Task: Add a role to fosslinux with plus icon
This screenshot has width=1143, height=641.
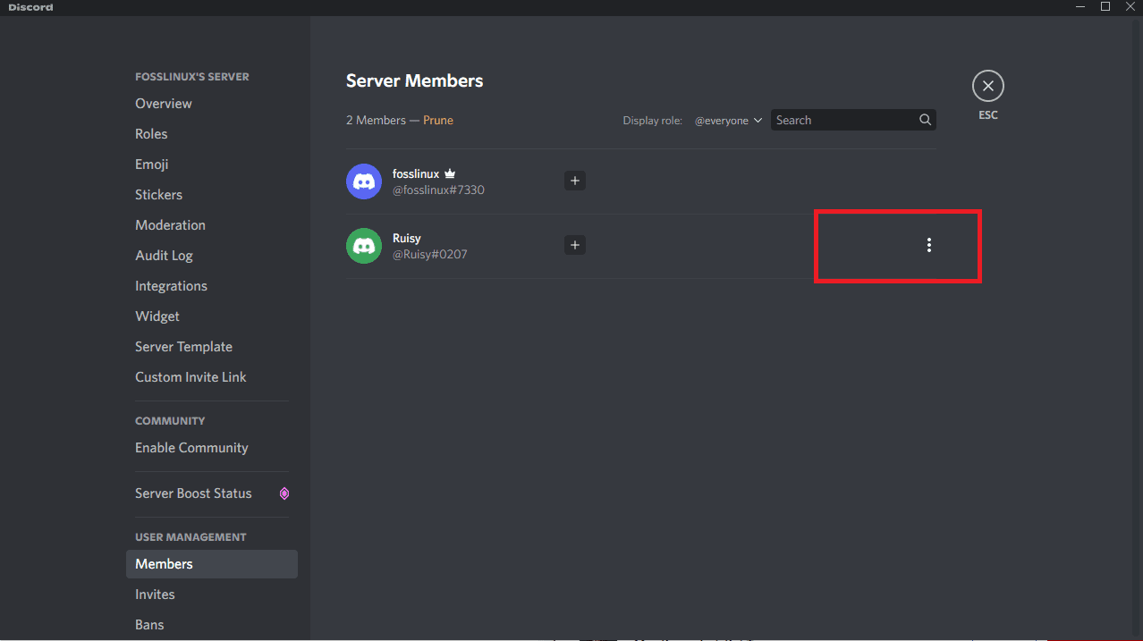Action: click(575, 181)
